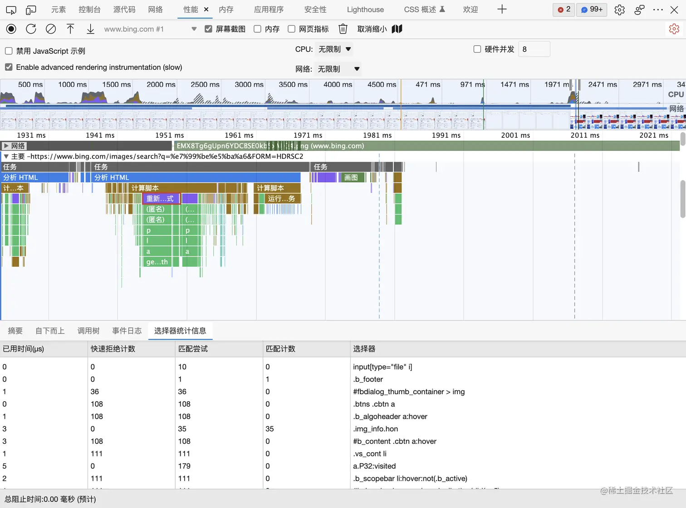Expand the 网络 track triangle
Viewport: 686px width, 508px height.
pyautogui.click(x=6, y=146)
